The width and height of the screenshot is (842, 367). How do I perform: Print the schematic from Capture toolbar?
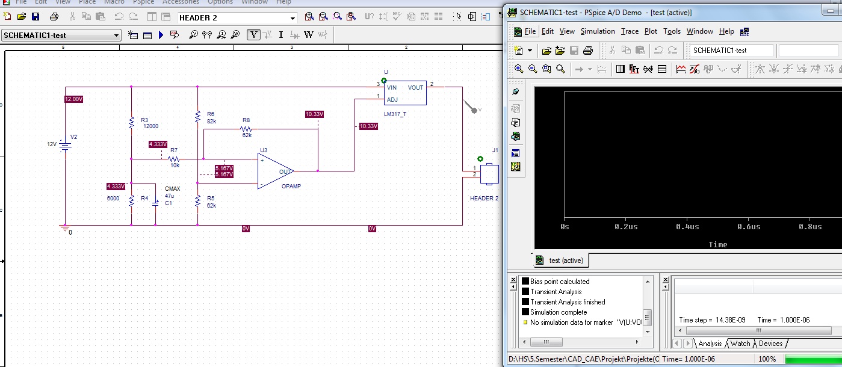54,17
